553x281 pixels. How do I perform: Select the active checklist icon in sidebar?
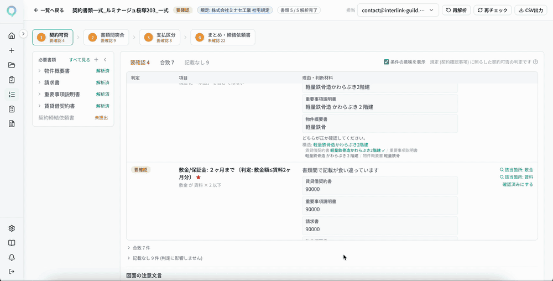(12, 95)
